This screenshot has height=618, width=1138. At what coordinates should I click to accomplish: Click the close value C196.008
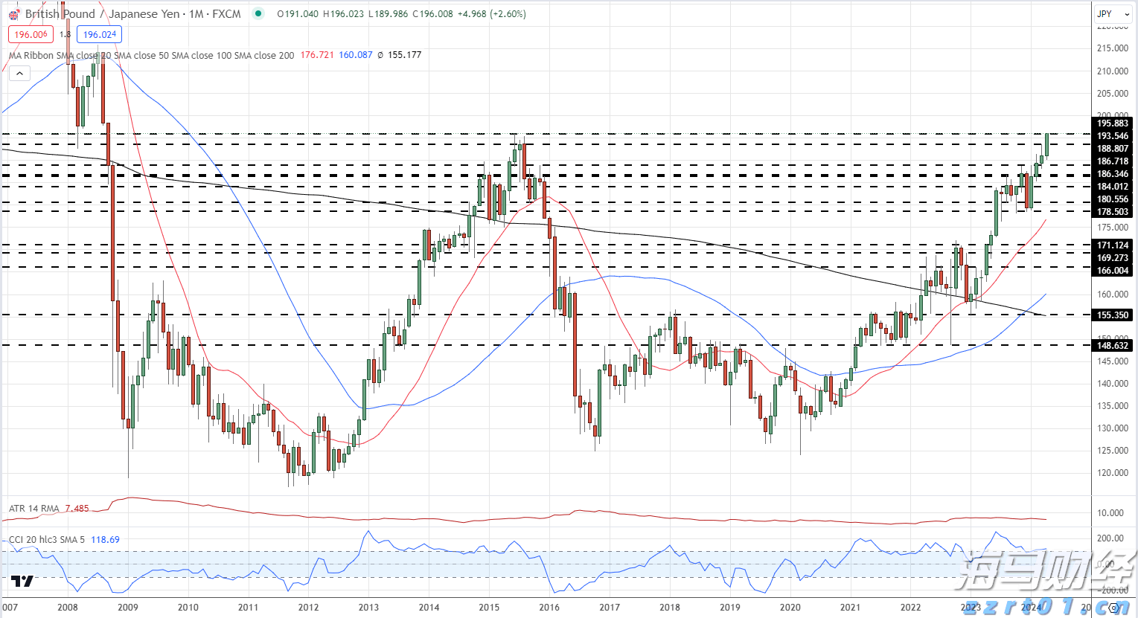coord(432,14)
